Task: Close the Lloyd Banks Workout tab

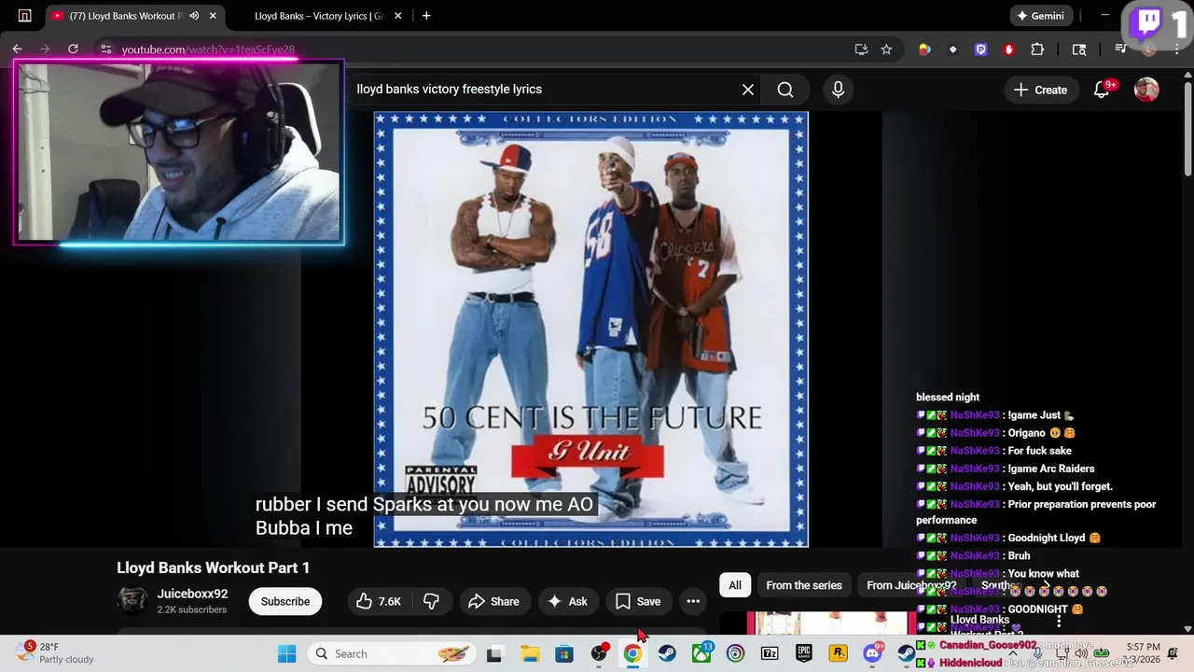Action: (214, 16)
